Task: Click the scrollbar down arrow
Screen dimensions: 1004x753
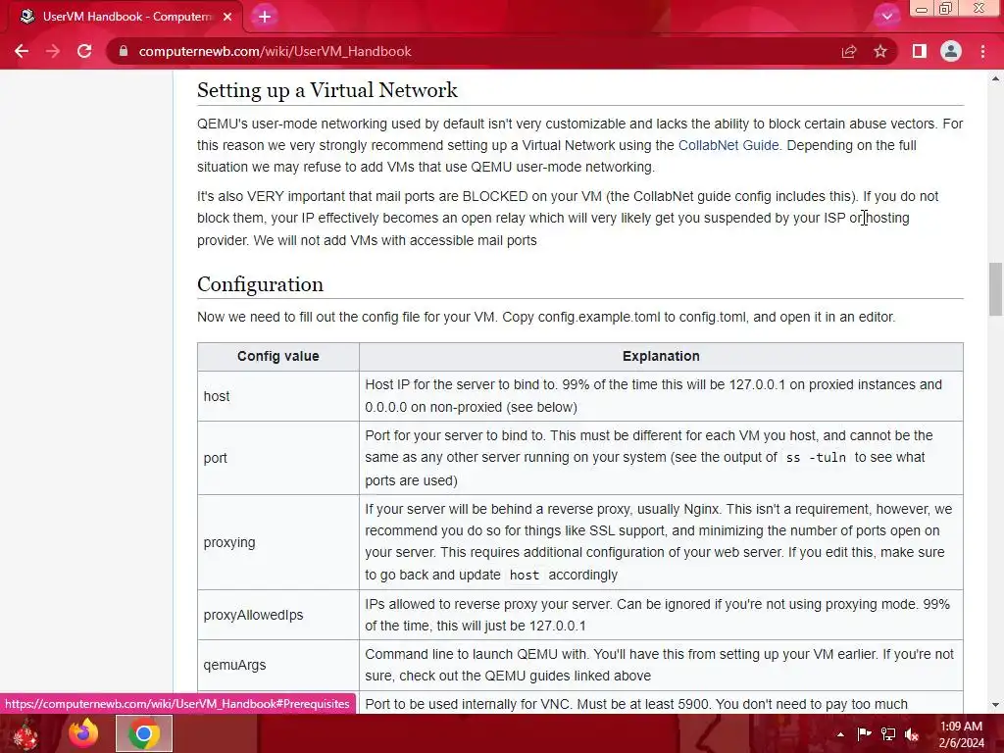Action: pos(995,705)
